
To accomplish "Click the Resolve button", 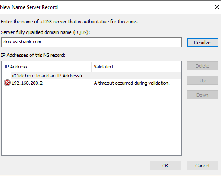I will (203, 43).
